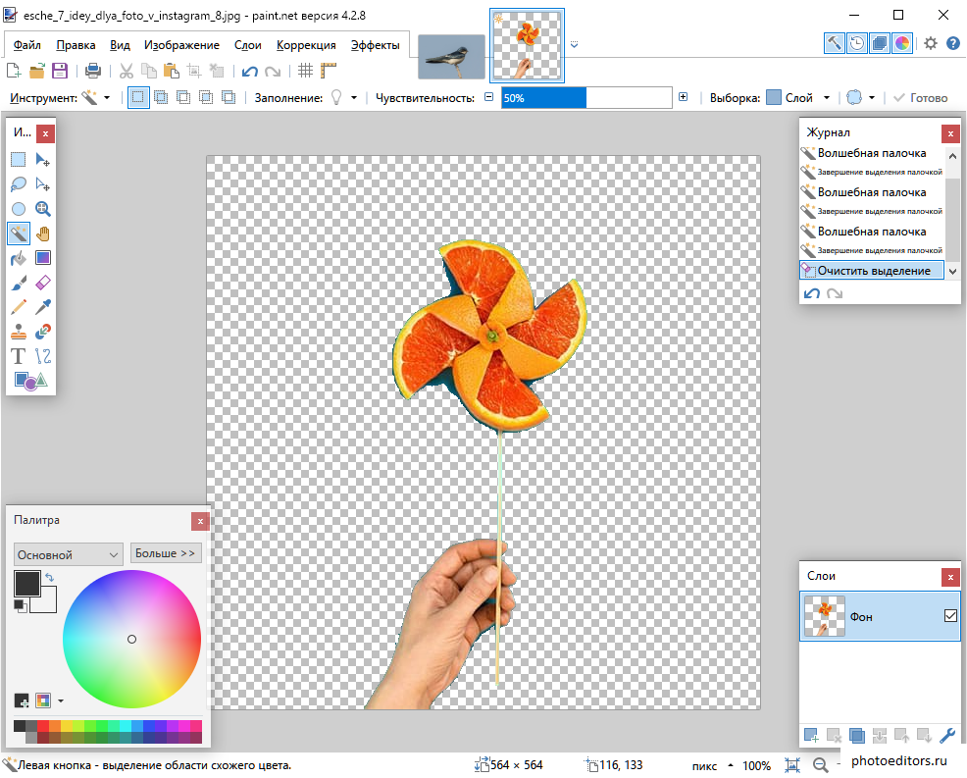Screen dimensions: 967x778
Task: Choose the Add (union) selection mode
Action: pyautogui.click(x=161, y=97)
